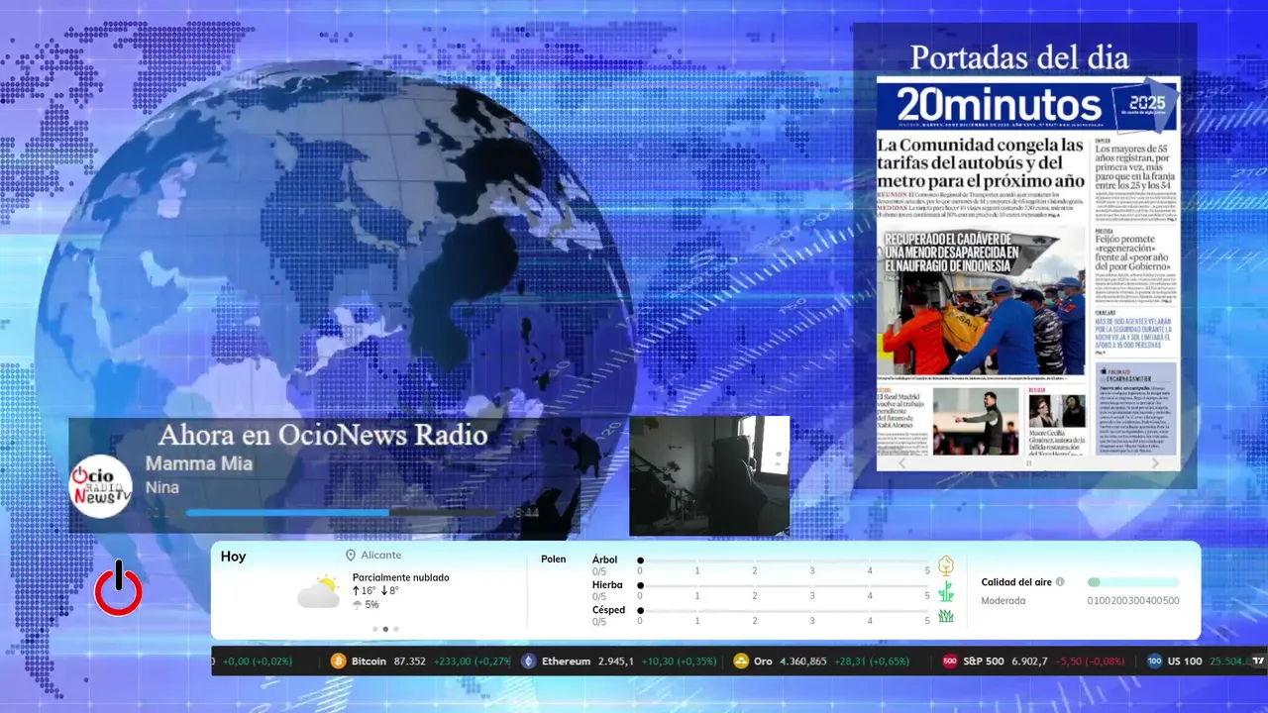Click the Bitcoin coin icon in ticker
The width and height of the screenshot is (1268, 713).
339,662
